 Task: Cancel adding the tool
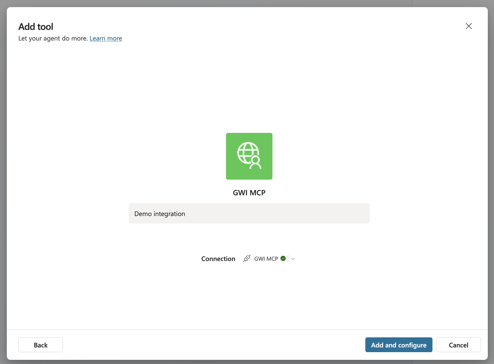coord(459,345)
